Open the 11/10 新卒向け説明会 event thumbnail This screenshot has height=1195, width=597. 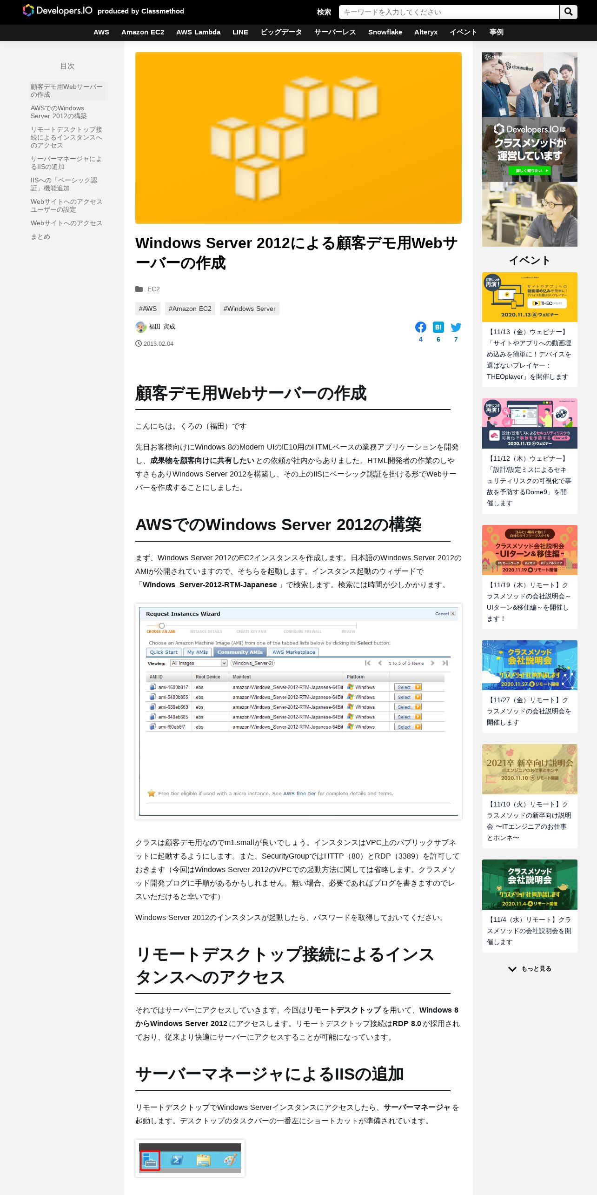pyautogui.click(x=530, y=769)
